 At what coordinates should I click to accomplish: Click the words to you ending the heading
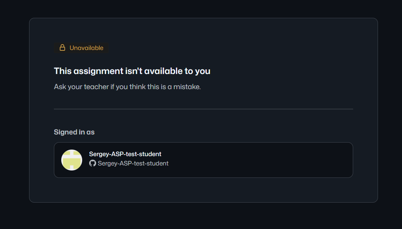(x=197, y=71)
